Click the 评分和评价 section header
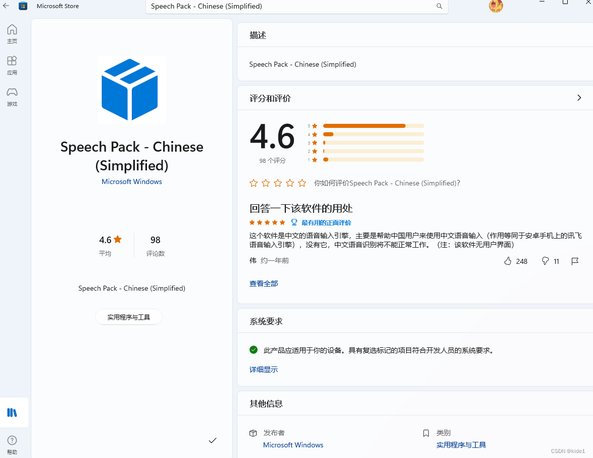 click(x=270, y=99)
